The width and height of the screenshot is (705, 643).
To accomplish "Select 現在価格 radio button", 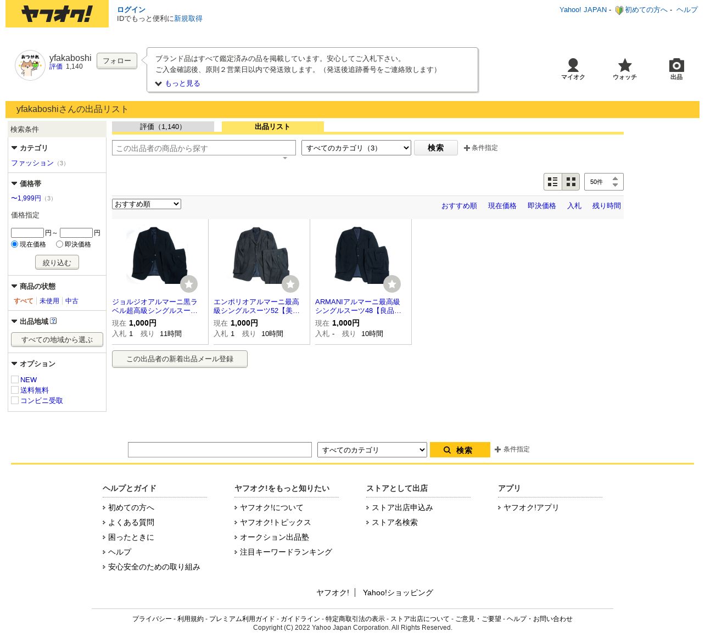I will click(x=15, y=244).
